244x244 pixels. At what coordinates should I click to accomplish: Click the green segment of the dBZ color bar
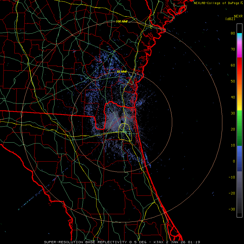tap(239, 128)
